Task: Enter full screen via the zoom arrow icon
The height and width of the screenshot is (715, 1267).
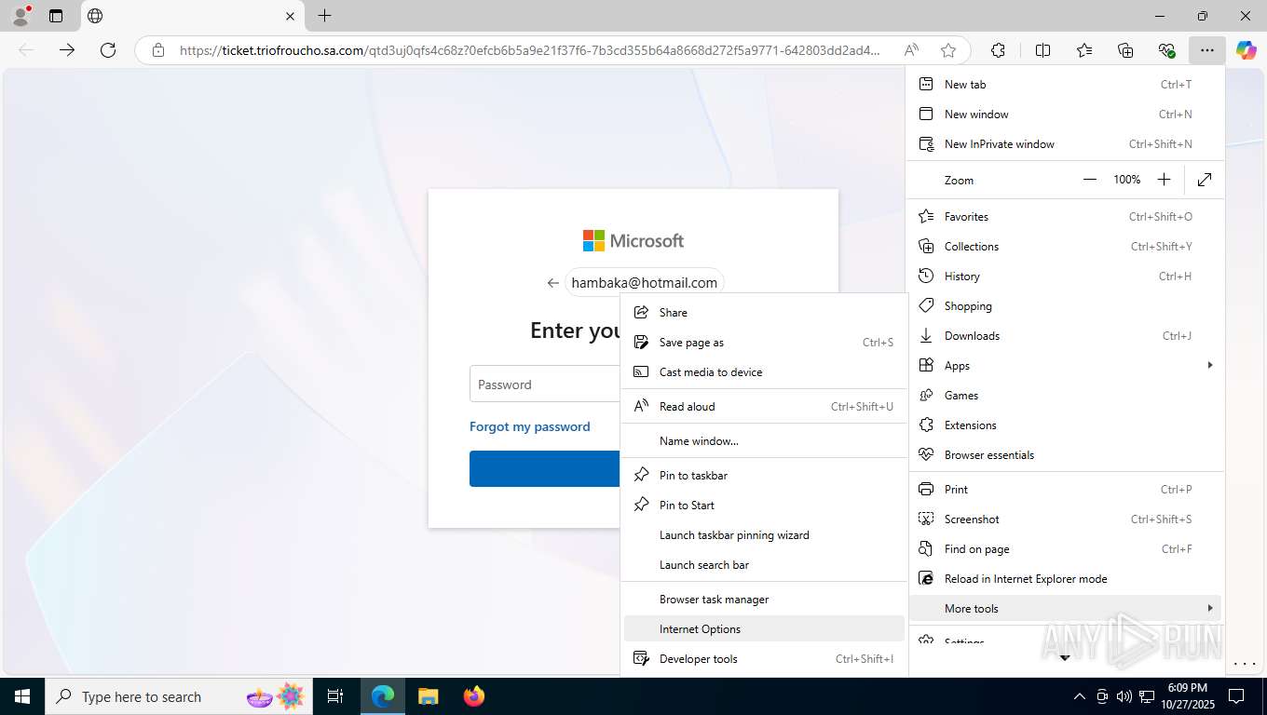Action: 1205,180
